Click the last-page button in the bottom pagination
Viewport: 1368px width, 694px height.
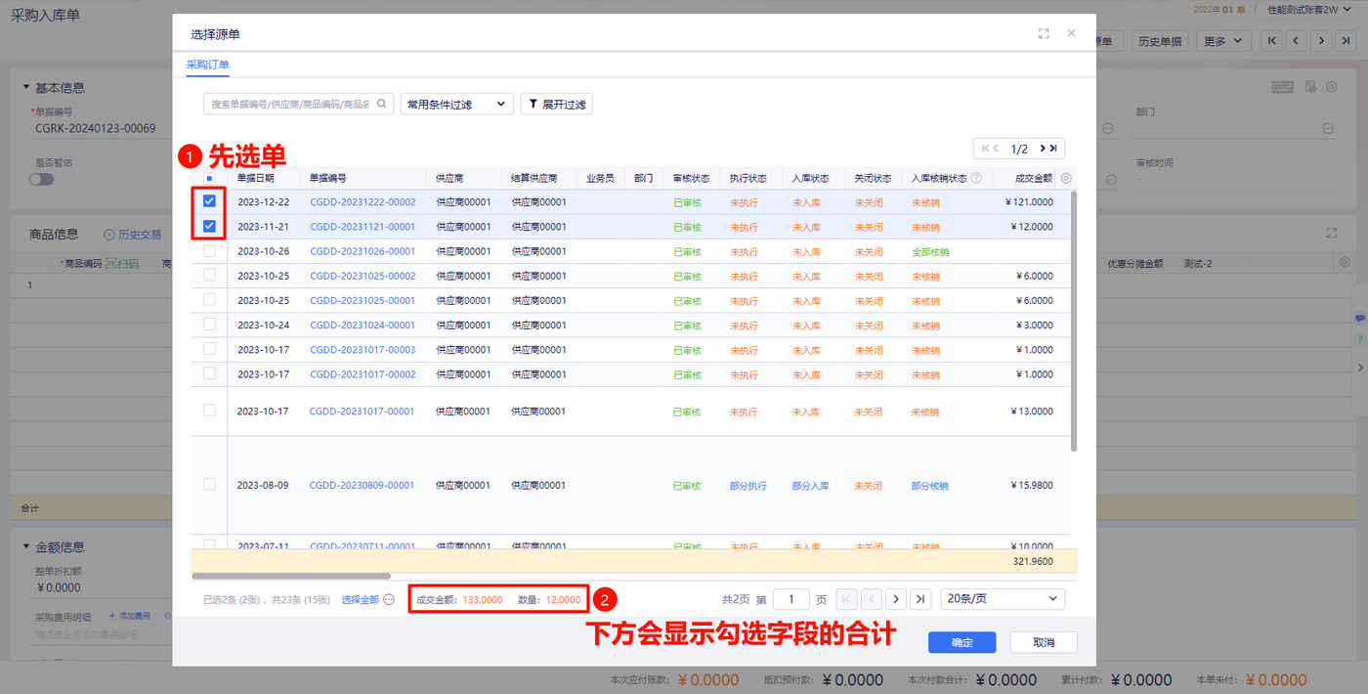(920, 599)
